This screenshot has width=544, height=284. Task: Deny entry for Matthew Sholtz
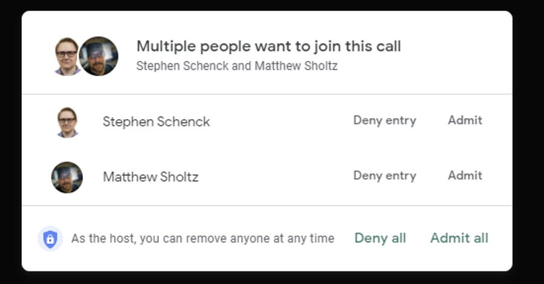tap(384, 176)
